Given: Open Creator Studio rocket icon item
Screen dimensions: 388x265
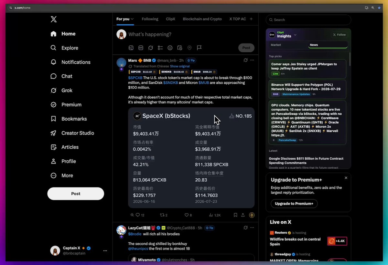Looking at the screenshot, I should (72, 133).
